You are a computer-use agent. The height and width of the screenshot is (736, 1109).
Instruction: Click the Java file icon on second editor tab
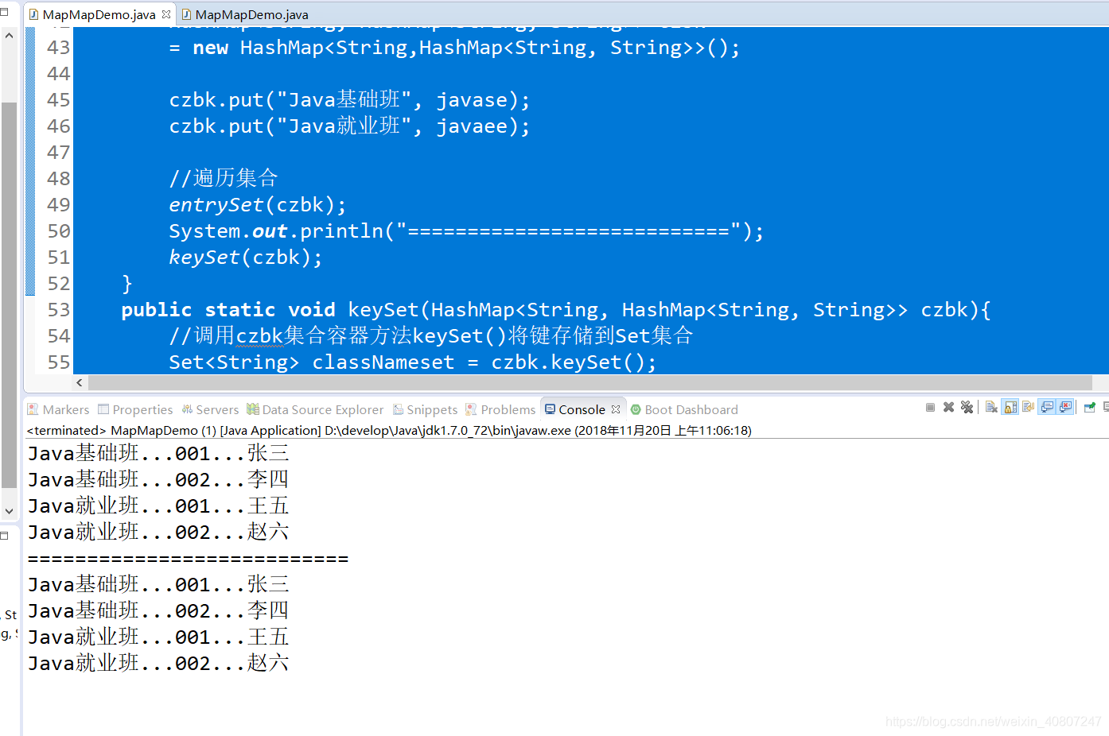(x=186, y=14)
